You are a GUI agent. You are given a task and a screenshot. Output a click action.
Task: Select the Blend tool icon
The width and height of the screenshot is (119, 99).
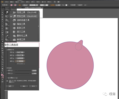pos(7,40)
